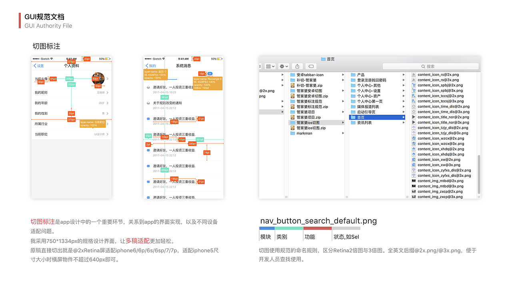Open the 我的昵称 row chevron
Image resolution: width=512 pixels, height=288 pixels.
[x=108, y=92]
